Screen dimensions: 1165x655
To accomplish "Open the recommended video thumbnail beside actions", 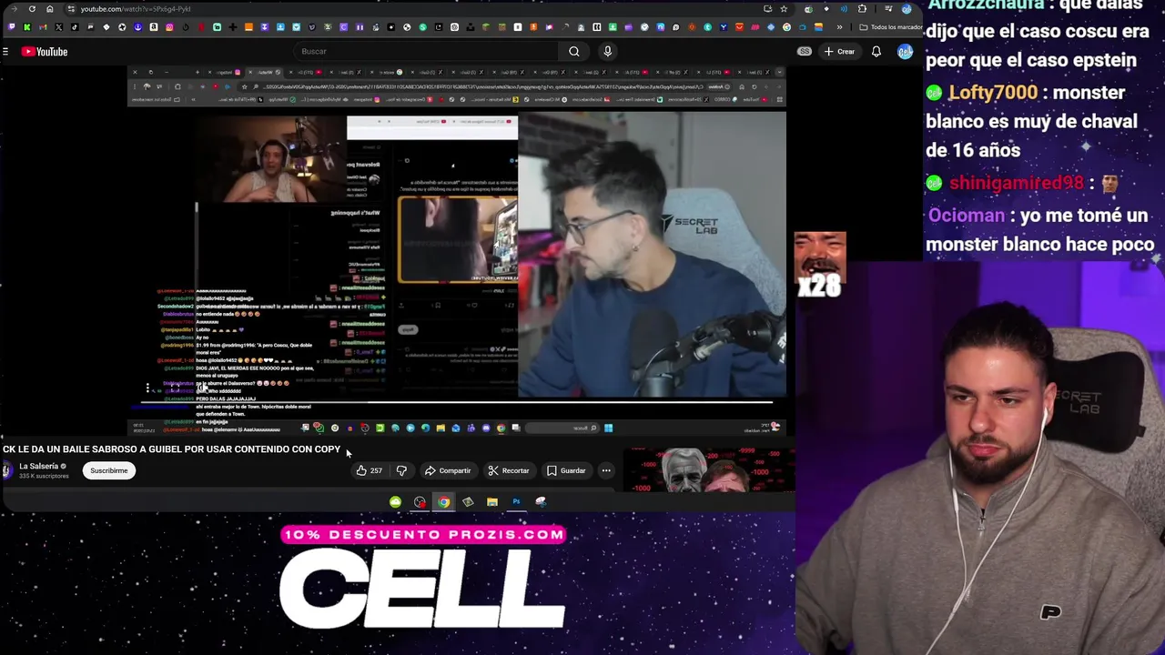I will click(x=710, y=470).
